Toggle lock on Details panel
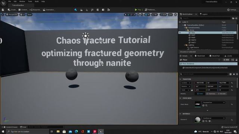 pos(236,60)
